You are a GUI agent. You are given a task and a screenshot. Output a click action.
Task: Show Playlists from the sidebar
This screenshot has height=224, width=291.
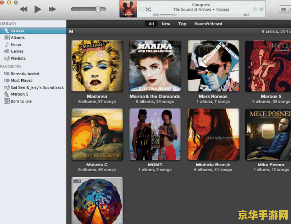pos(18,58)
